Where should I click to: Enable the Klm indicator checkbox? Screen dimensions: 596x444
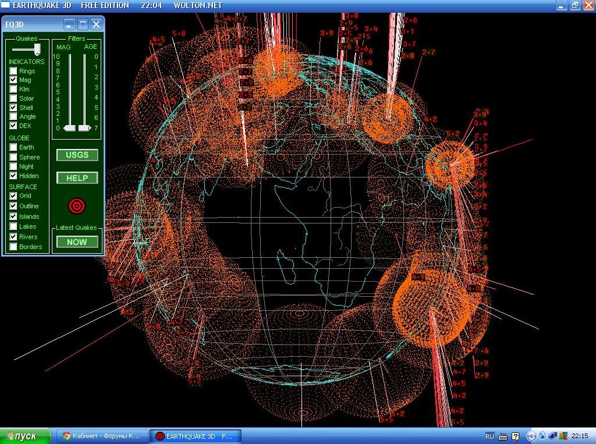(13, 89)
